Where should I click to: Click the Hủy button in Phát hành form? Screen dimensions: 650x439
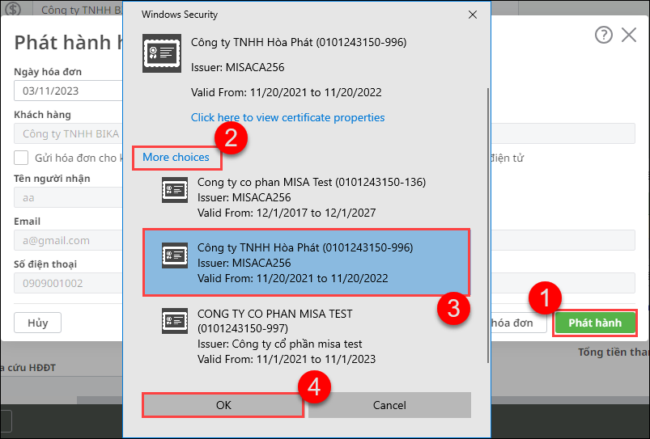[38, 323]
